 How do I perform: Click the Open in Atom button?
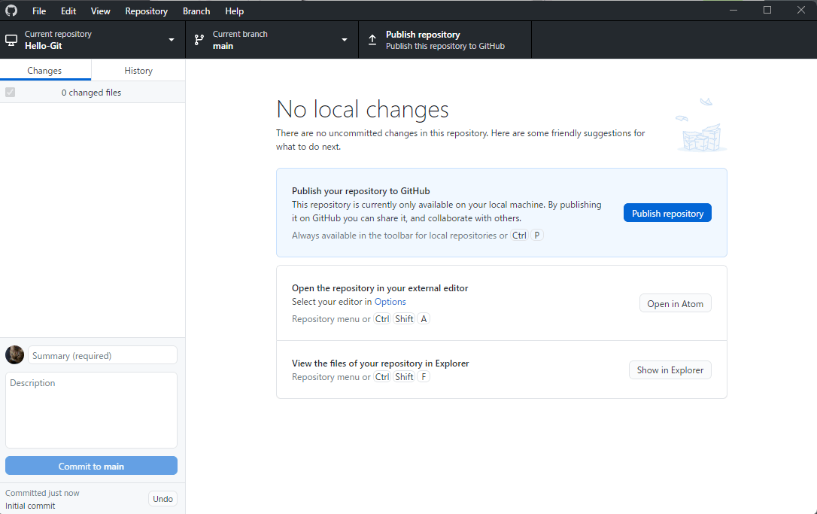coord(675,304)
